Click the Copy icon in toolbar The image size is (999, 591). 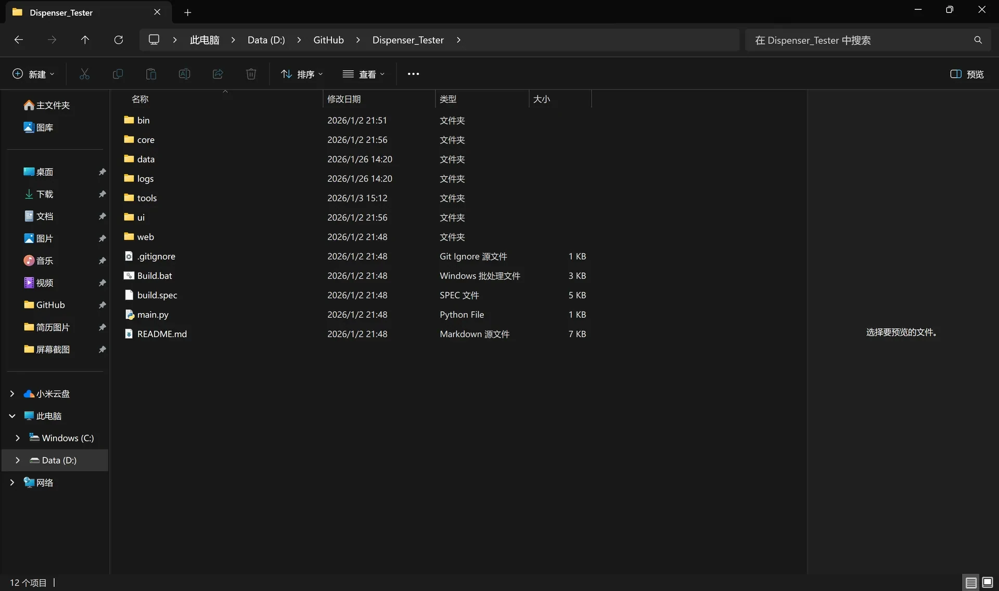(118, 74)
